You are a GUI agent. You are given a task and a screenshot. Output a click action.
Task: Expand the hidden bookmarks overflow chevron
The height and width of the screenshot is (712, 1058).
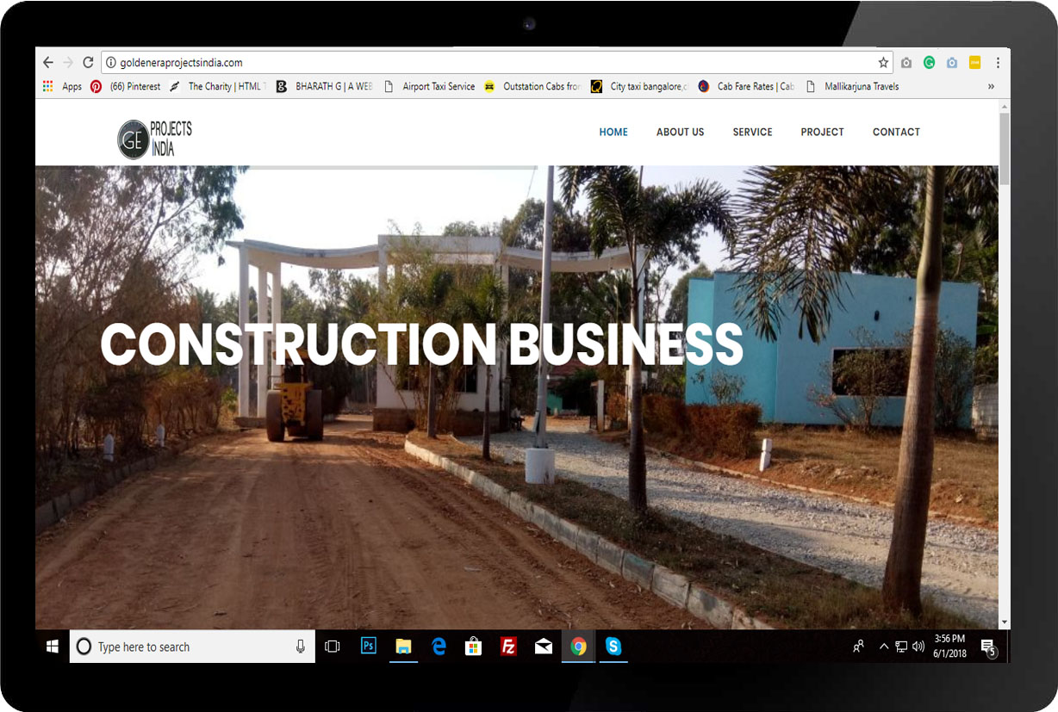[991, 86]
